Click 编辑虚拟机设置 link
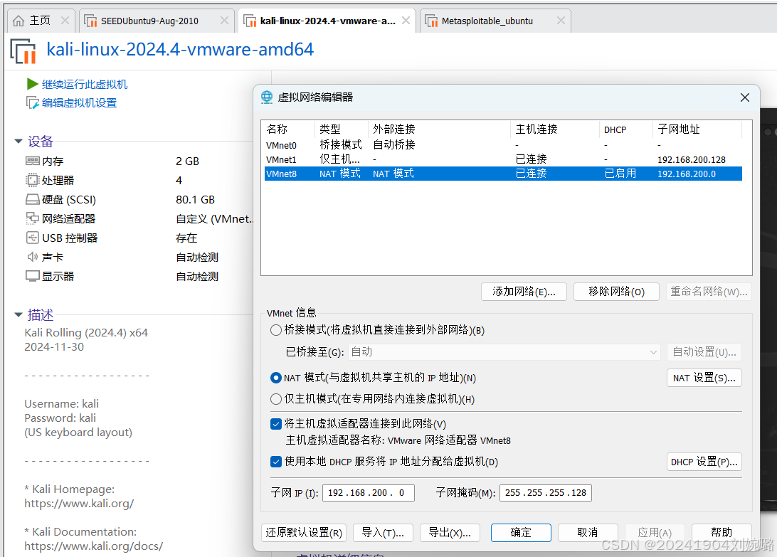The width and height of the screenshot is (777, 557). 79,102
